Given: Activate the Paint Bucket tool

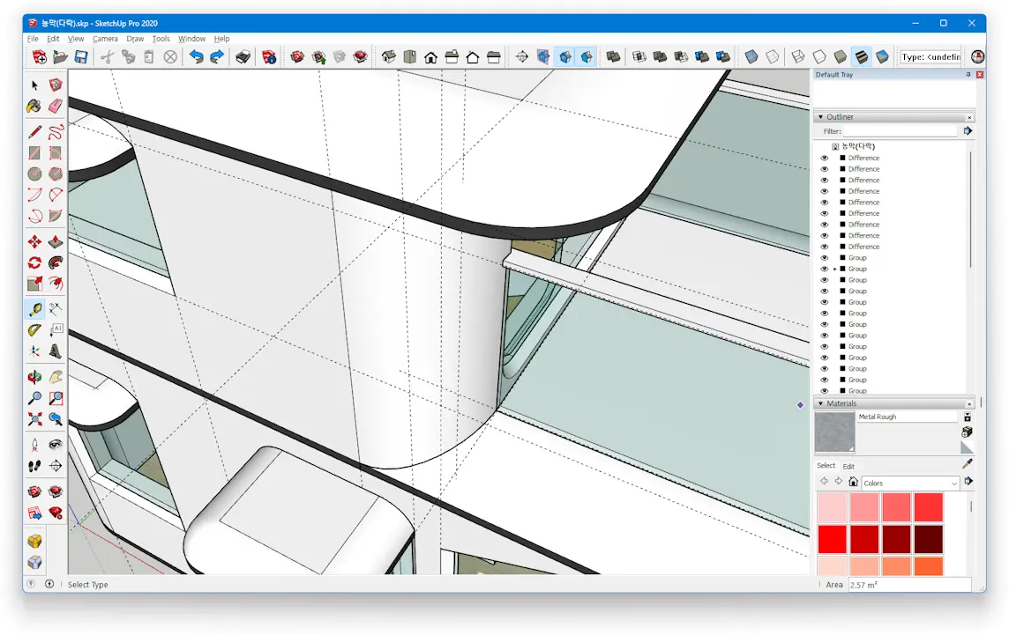Looking at the screenshot, I should pyautogui.click(x=34, y=106).
